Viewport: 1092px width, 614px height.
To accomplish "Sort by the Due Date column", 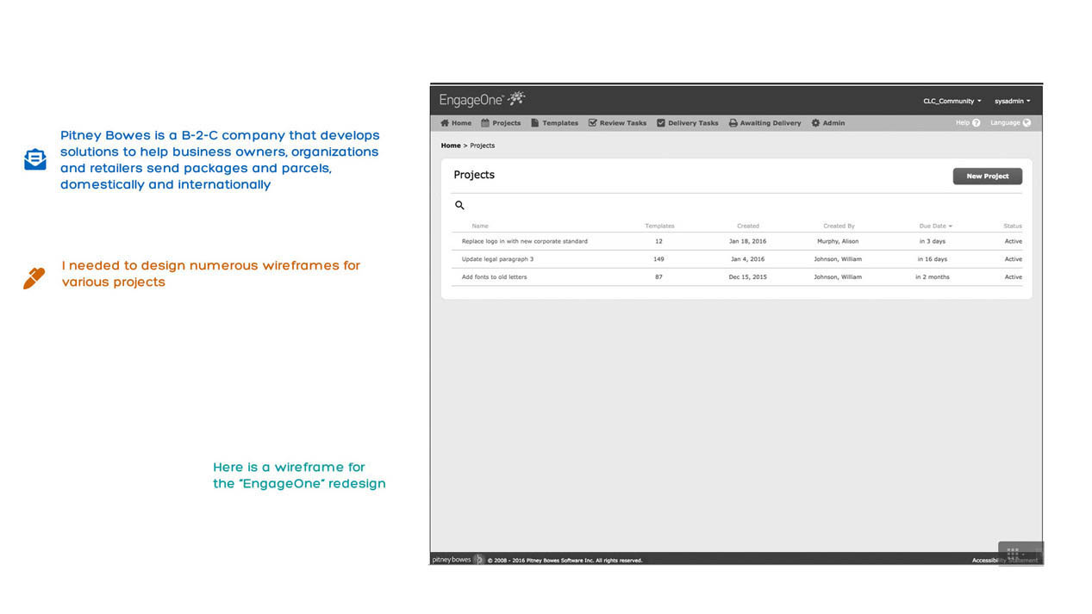I will tap(935, 226).
